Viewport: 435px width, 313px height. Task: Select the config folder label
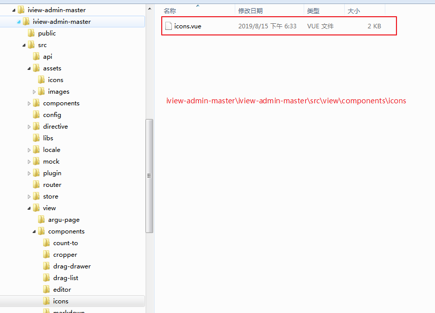click(52, 115)
